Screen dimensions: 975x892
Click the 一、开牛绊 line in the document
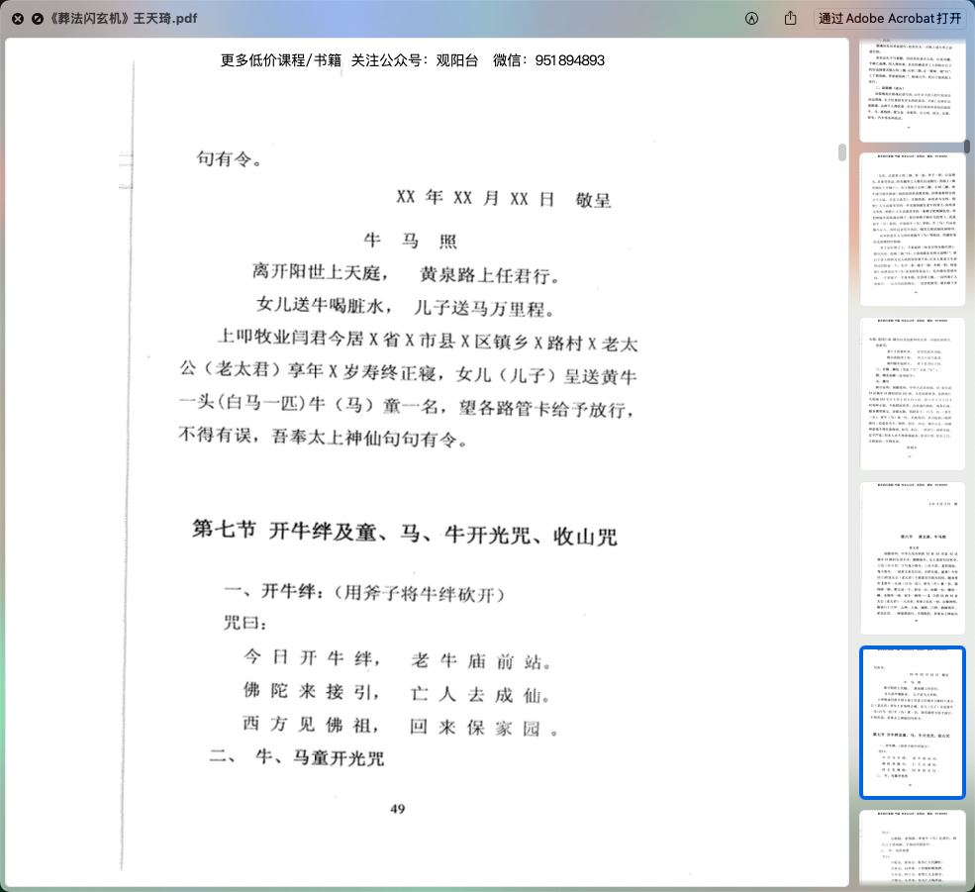click(x=364, y=593)
